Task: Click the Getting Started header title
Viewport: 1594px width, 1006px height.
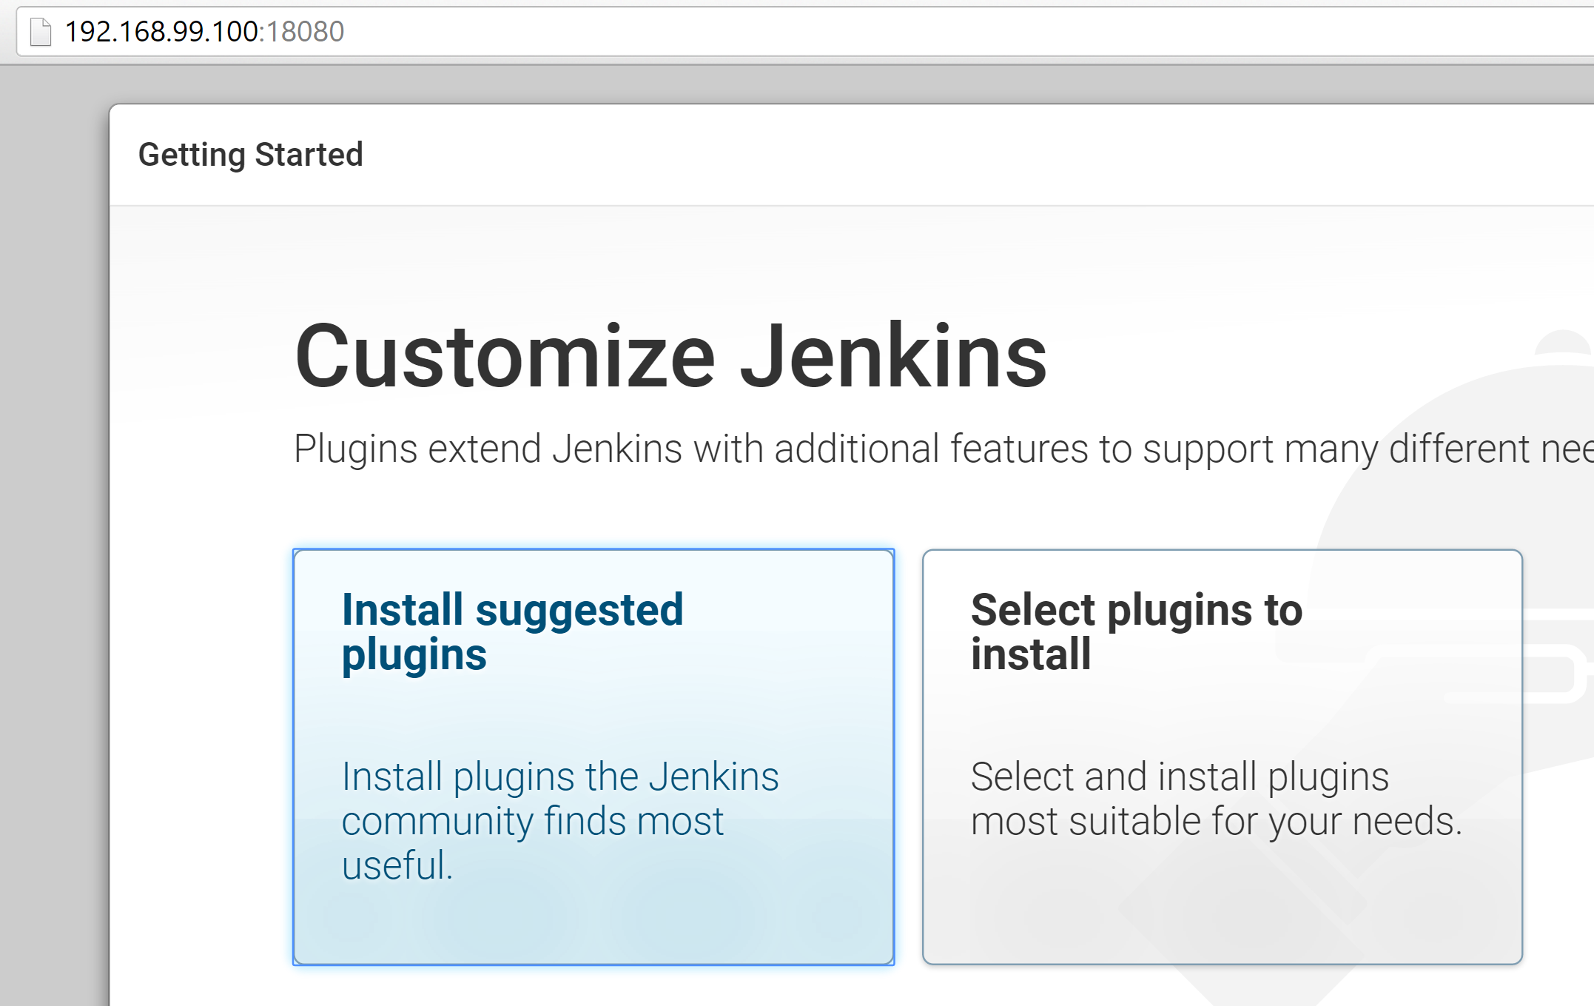Action: 250,155
